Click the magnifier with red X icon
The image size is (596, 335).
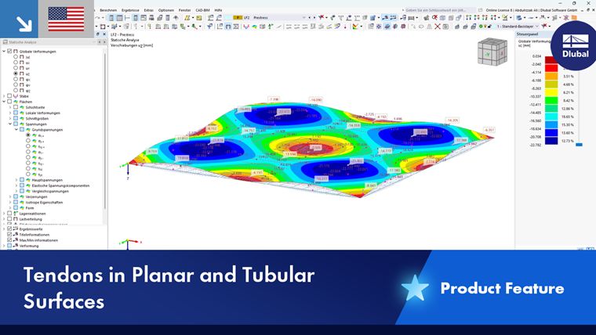click(x=434, y=18)
